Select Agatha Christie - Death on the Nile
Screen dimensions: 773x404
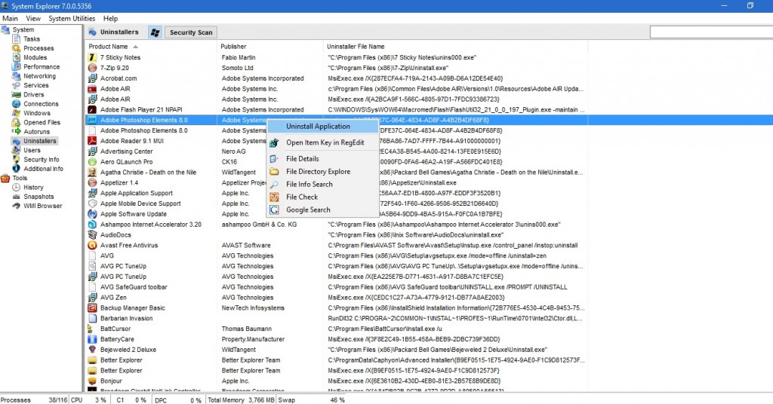[336, 173]
